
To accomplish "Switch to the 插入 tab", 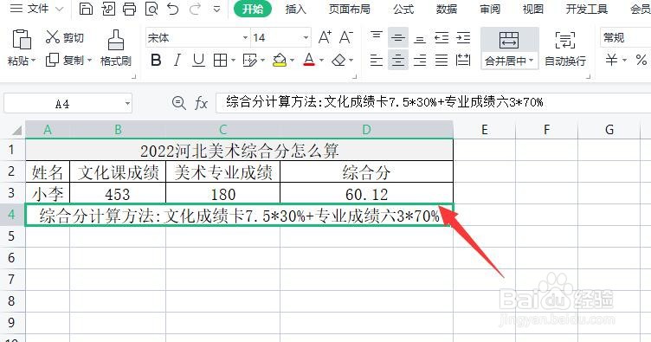I will pyautogui.click(x=295, y=9).
